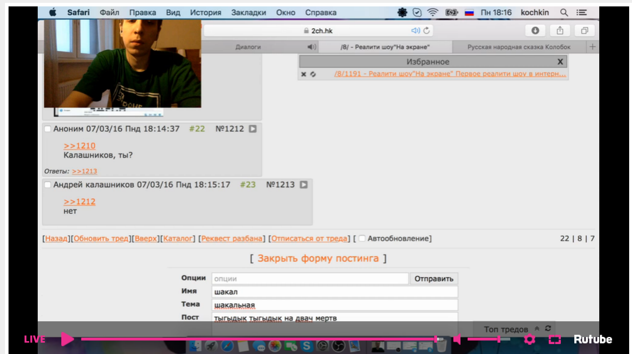Open the Вид menu
The width and height of the screenshot is (632, 354).
(173, 12)
